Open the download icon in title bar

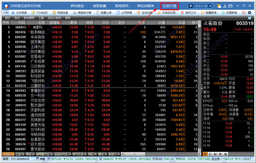(x=225, y=6)
